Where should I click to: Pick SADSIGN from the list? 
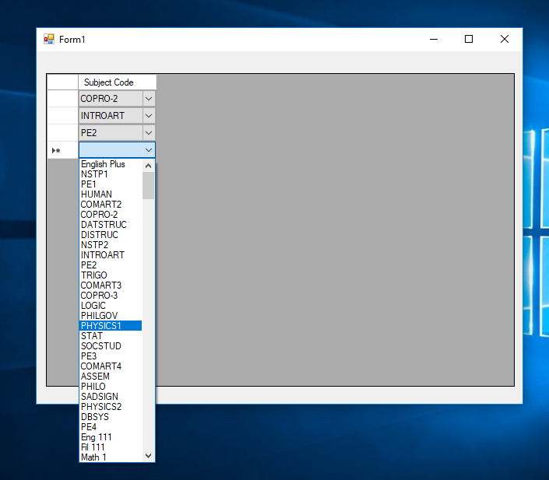pos(111,397)
